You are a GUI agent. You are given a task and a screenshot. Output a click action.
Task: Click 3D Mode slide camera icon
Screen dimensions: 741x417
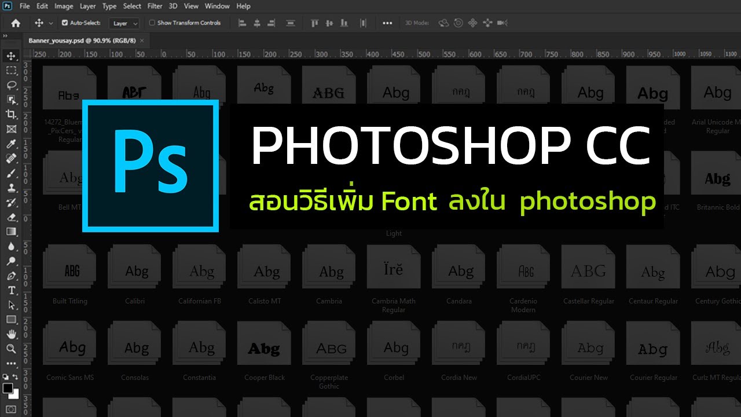click(487, 23)
